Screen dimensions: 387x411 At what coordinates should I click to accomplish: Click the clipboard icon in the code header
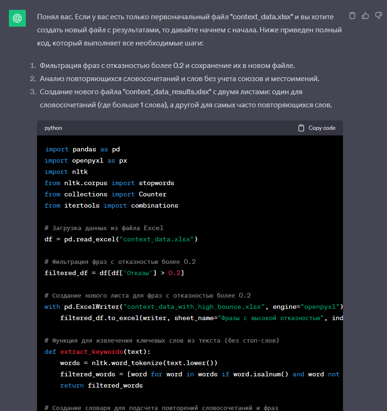point(301,128)
